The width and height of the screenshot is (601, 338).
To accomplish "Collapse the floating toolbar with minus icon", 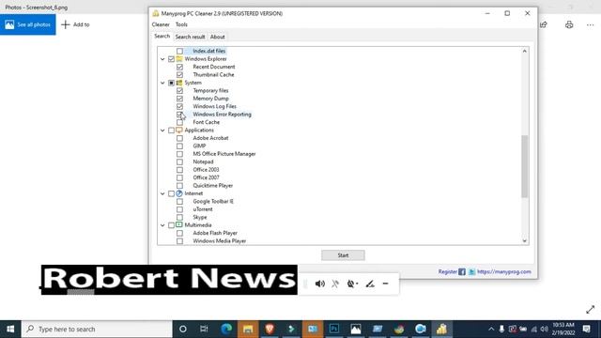I will coord(386,284).
